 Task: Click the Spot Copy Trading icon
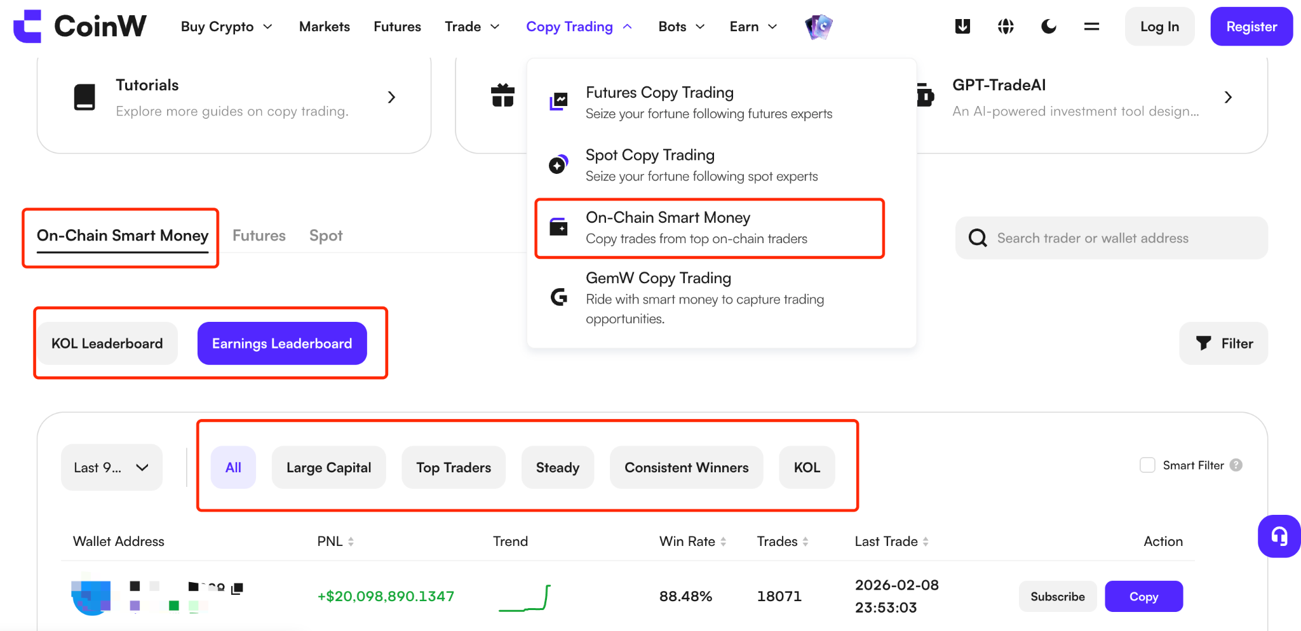(x=558, y=164)
